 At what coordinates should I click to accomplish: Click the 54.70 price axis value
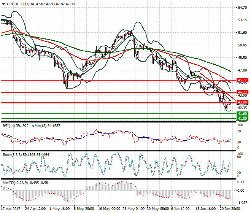(x=242, y=8)
